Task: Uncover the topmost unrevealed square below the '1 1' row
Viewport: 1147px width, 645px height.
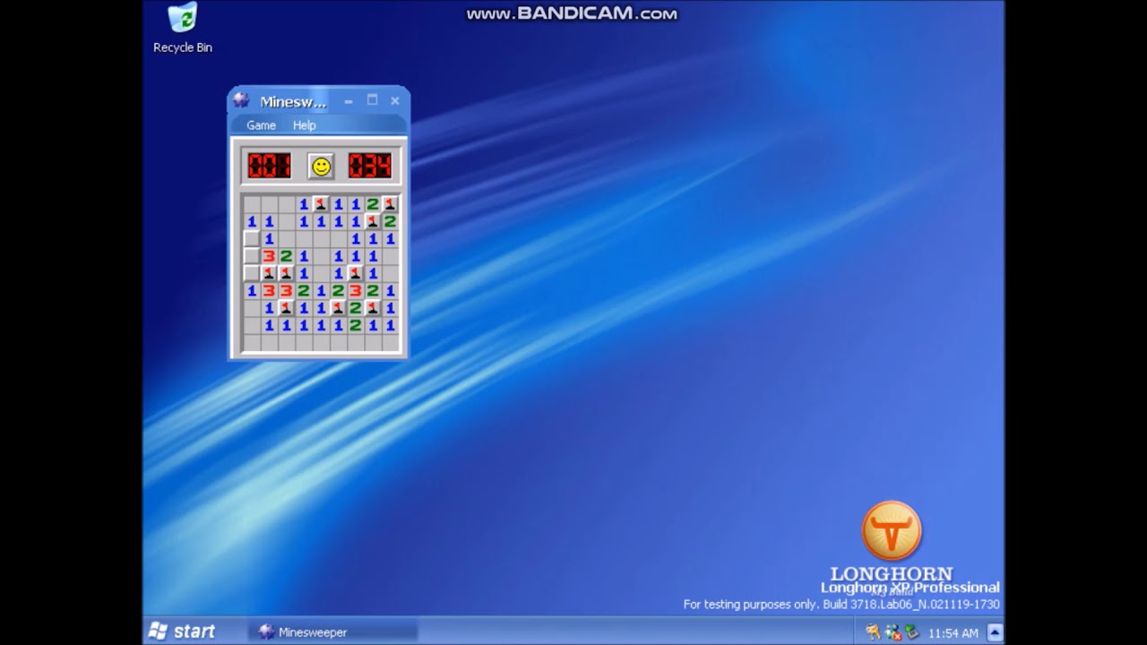Action: 252,239
